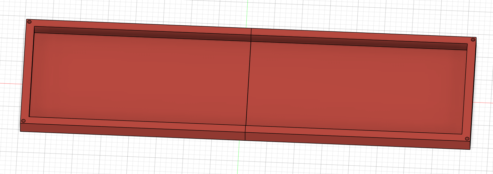Select the top rim face along right edge

pyautogui.click(x=470, y=90)
